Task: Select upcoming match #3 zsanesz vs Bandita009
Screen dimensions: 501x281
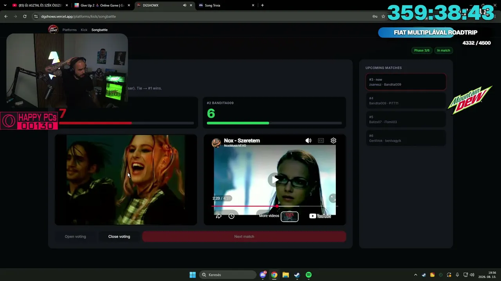Action: tap(406, 82)
